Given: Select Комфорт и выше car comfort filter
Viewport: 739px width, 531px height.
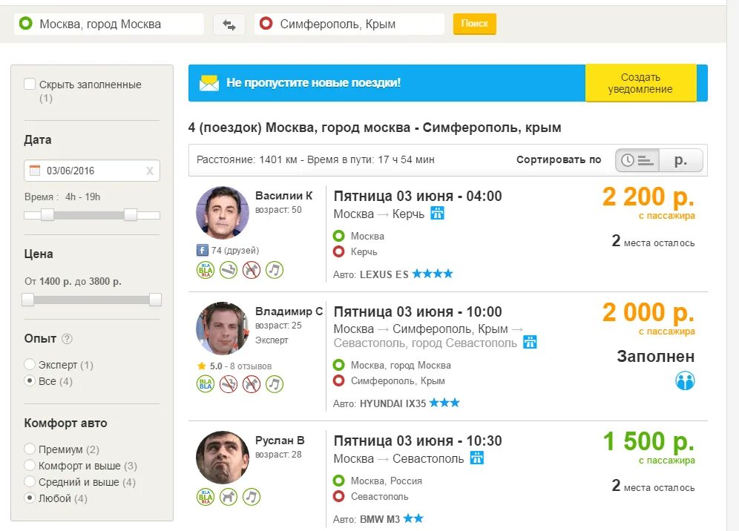Looking at the screenshot, I should click(x=30, y=466).
